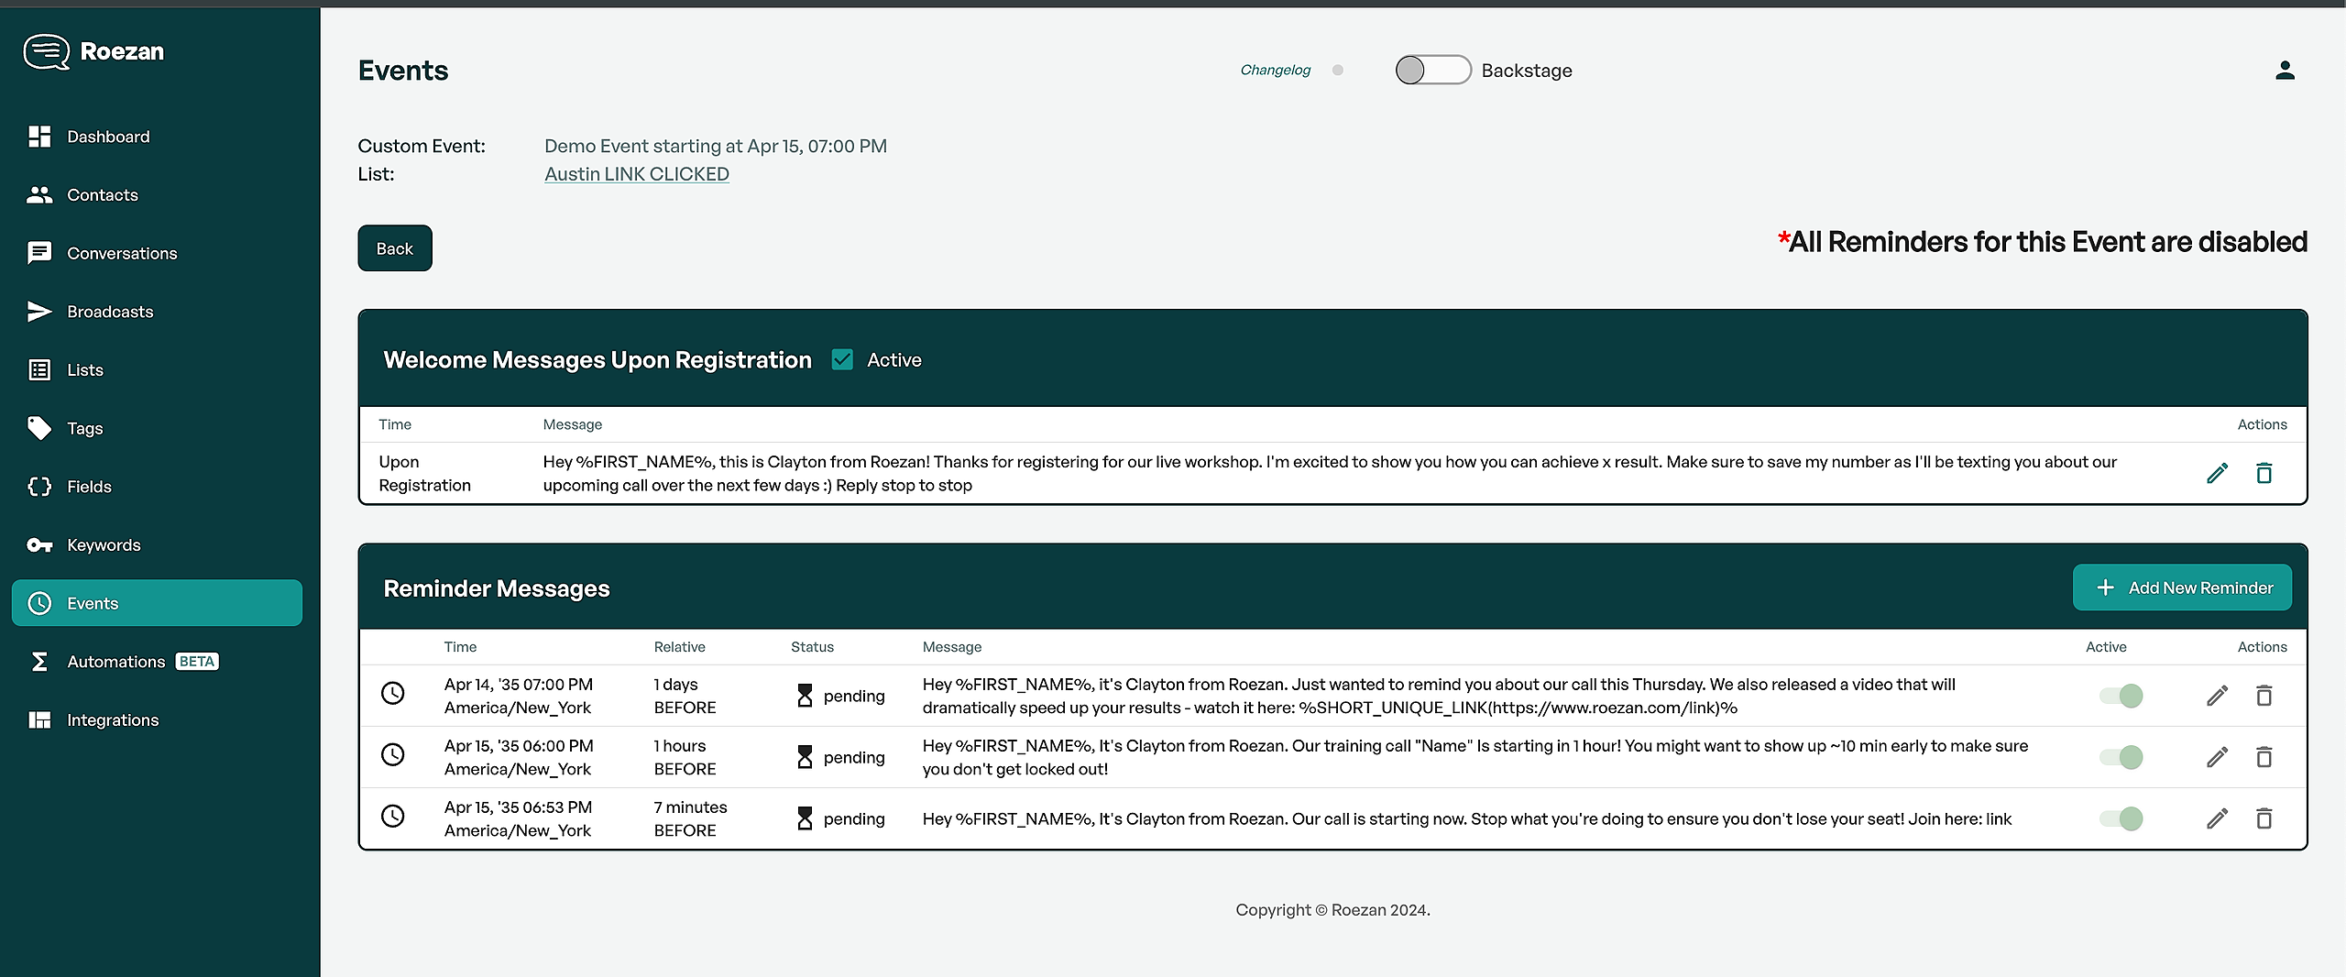Screen dimensions: 2346x977
Task: Toggle the Backstage switch
Action: 1433,71
